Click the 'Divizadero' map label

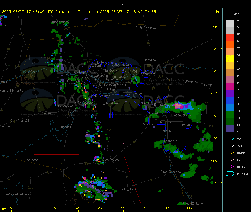coord(60,22)
